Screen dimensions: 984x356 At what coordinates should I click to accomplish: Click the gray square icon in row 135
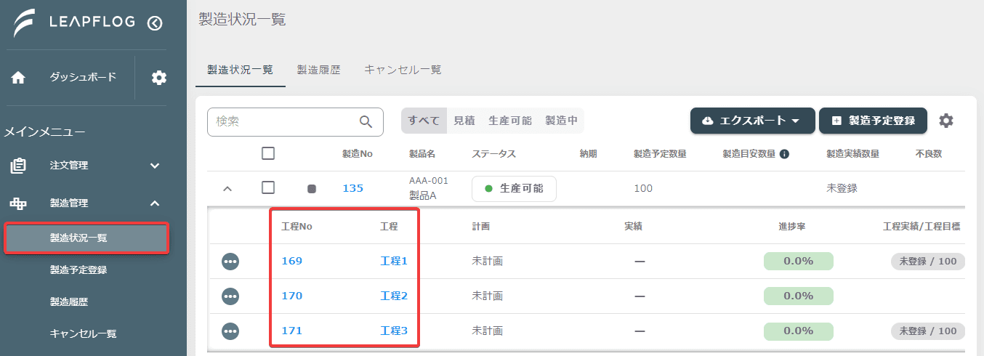312,189
